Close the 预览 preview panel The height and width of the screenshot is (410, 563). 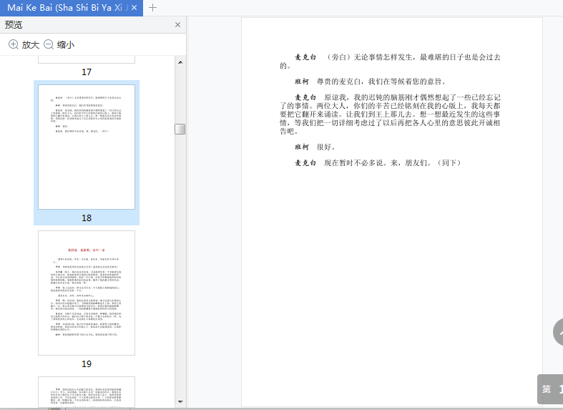[177, 25]
